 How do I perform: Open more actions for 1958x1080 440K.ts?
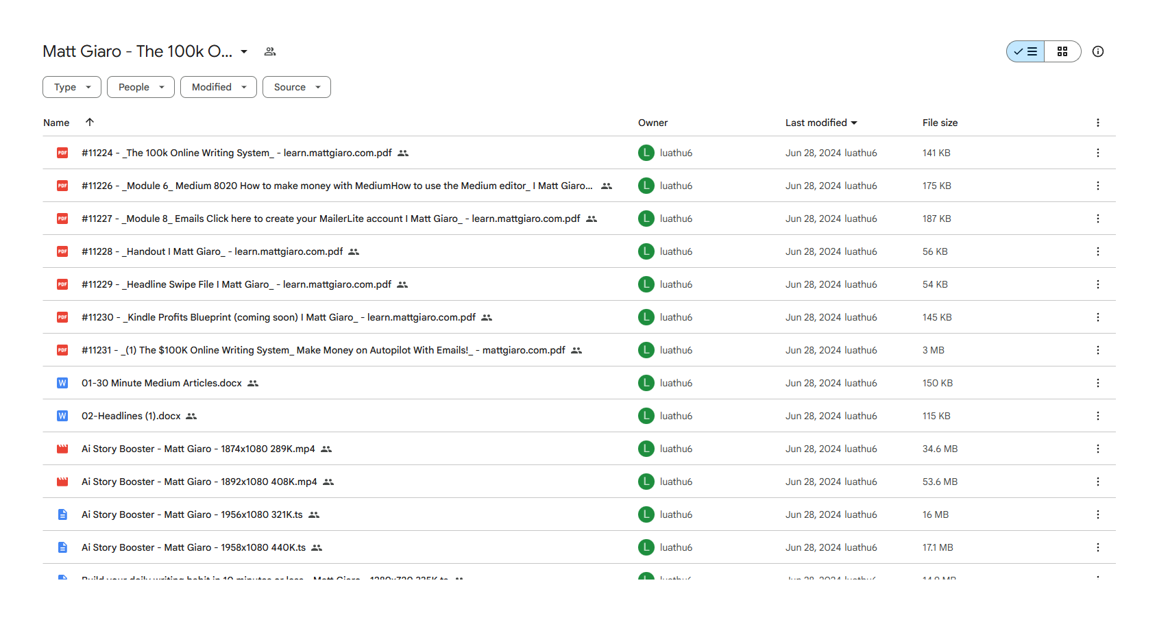[1098, 547]
